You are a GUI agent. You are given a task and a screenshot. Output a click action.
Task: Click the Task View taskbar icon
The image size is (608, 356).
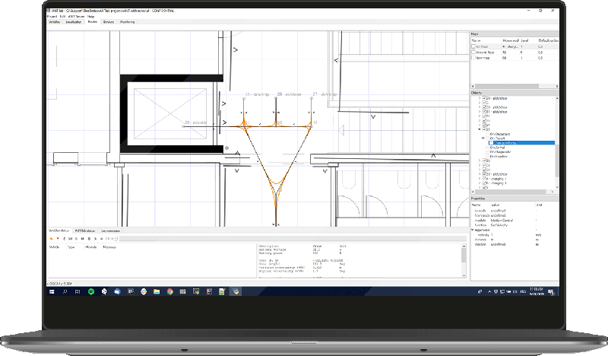pos(78,291)
